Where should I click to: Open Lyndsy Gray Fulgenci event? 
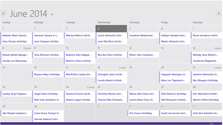16,94
